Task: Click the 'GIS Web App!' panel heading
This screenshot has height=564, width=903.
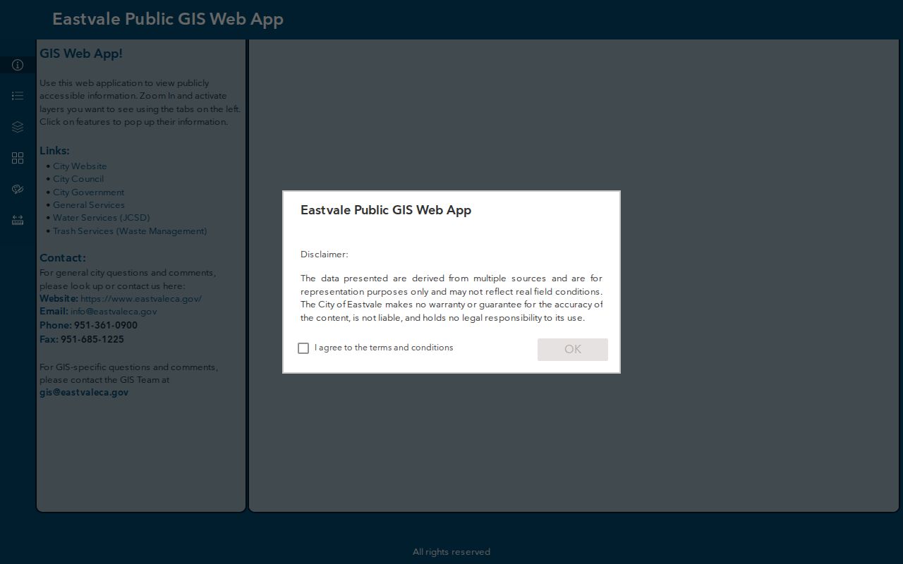Action: click(81, 54)
